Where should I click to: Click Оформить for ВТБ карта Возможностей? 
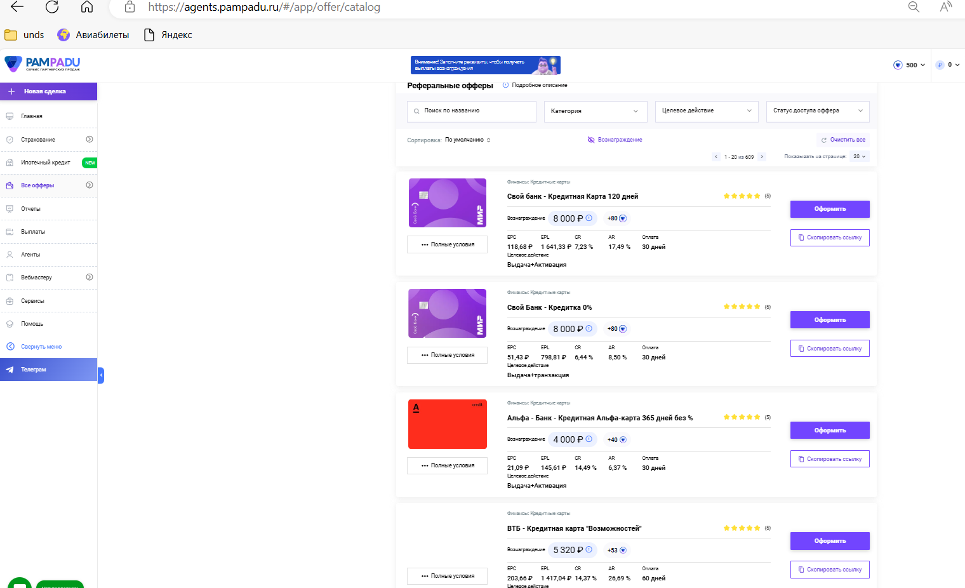[x=830, y=541]
